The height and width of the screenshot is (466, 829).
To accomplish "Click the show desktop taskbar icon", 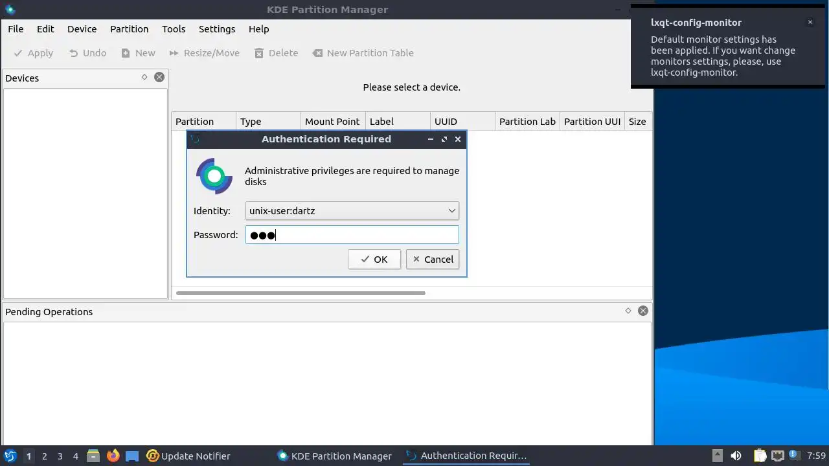I will (x=132, y=456).
